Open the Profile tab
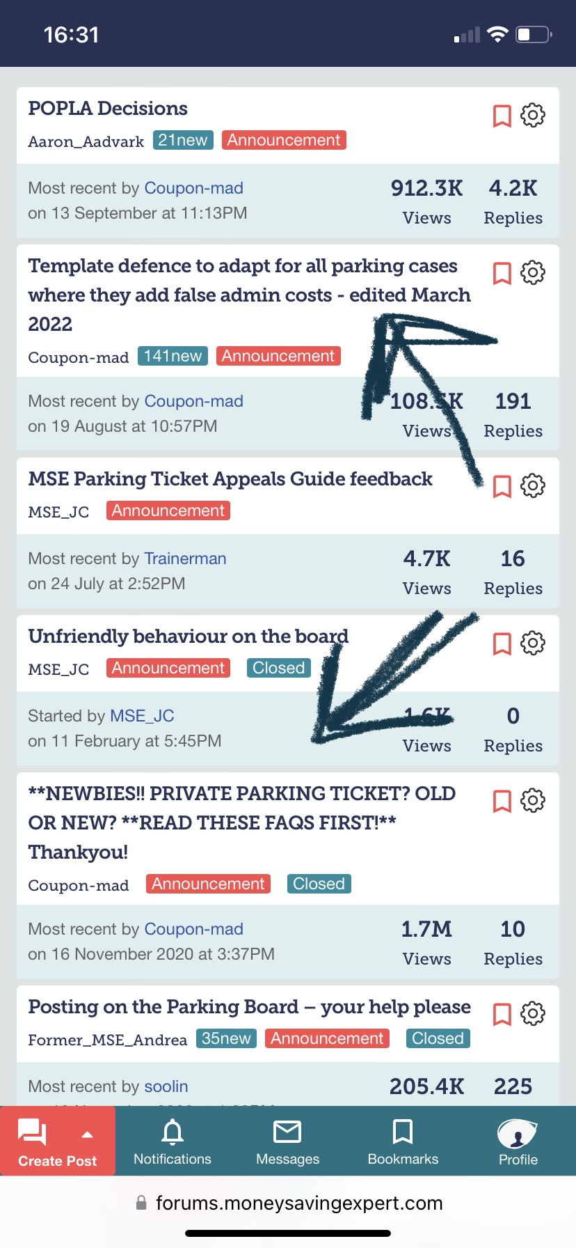The width and height of the screenshot is (576, 1248). pos(518,1142)
